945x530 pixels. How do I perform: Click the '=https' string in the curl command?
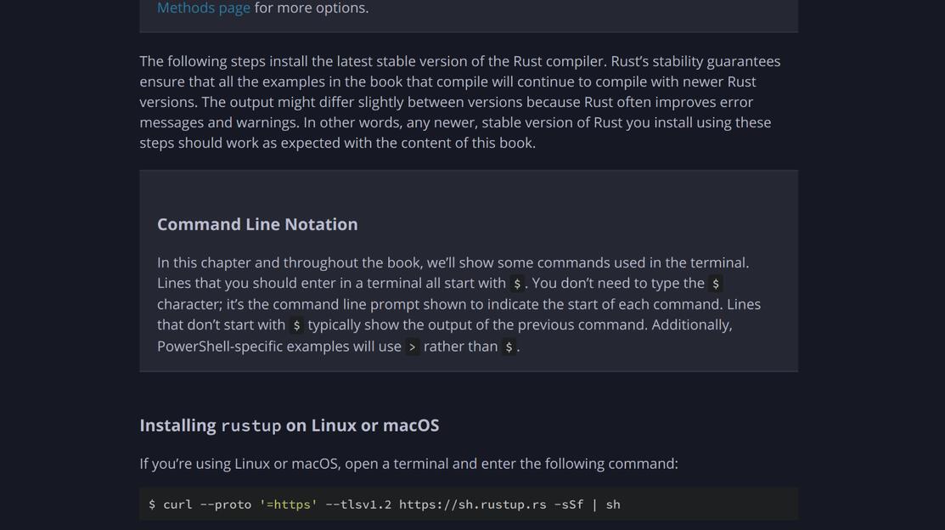coord(289,505)
